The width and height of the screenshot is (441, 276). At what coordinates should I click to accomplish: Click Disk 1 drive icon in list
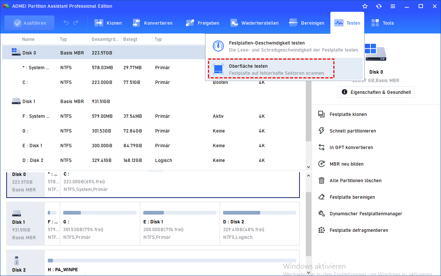coord(16,101)
